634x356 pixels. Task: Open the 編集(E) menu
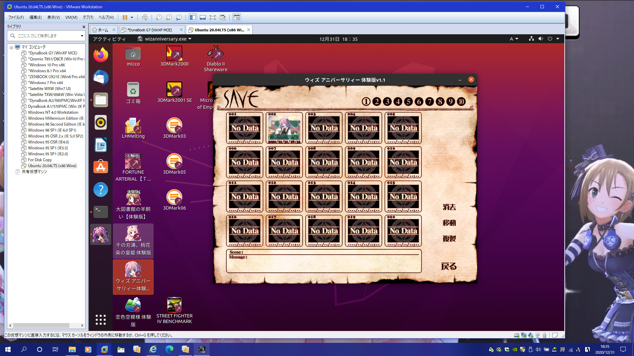pos(36,17)
